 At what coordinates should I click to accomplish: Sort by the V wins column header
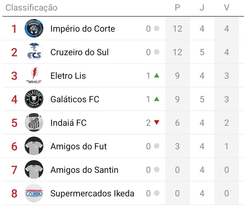click(x=227, y=8)
